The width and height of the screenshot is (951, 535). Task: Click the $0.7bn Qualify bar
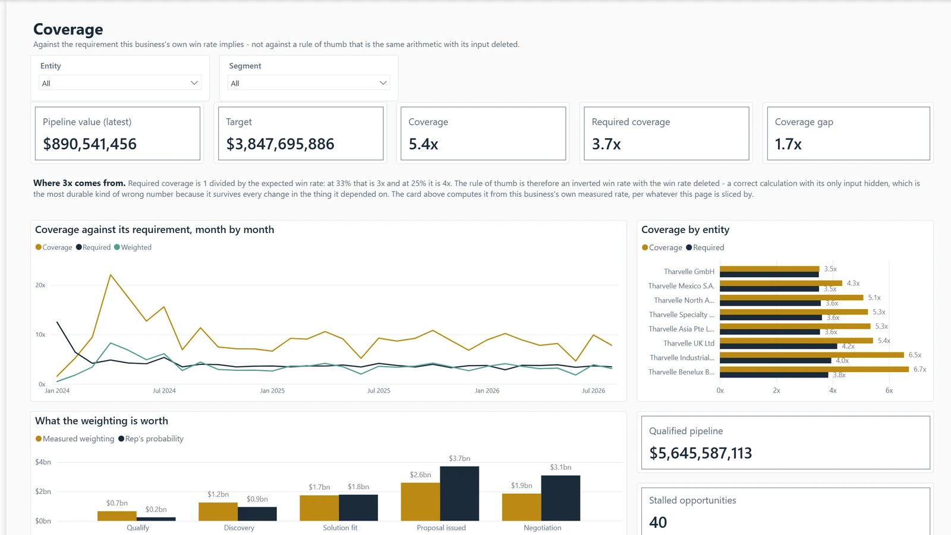pyautogui.click(x=117, y=516)
